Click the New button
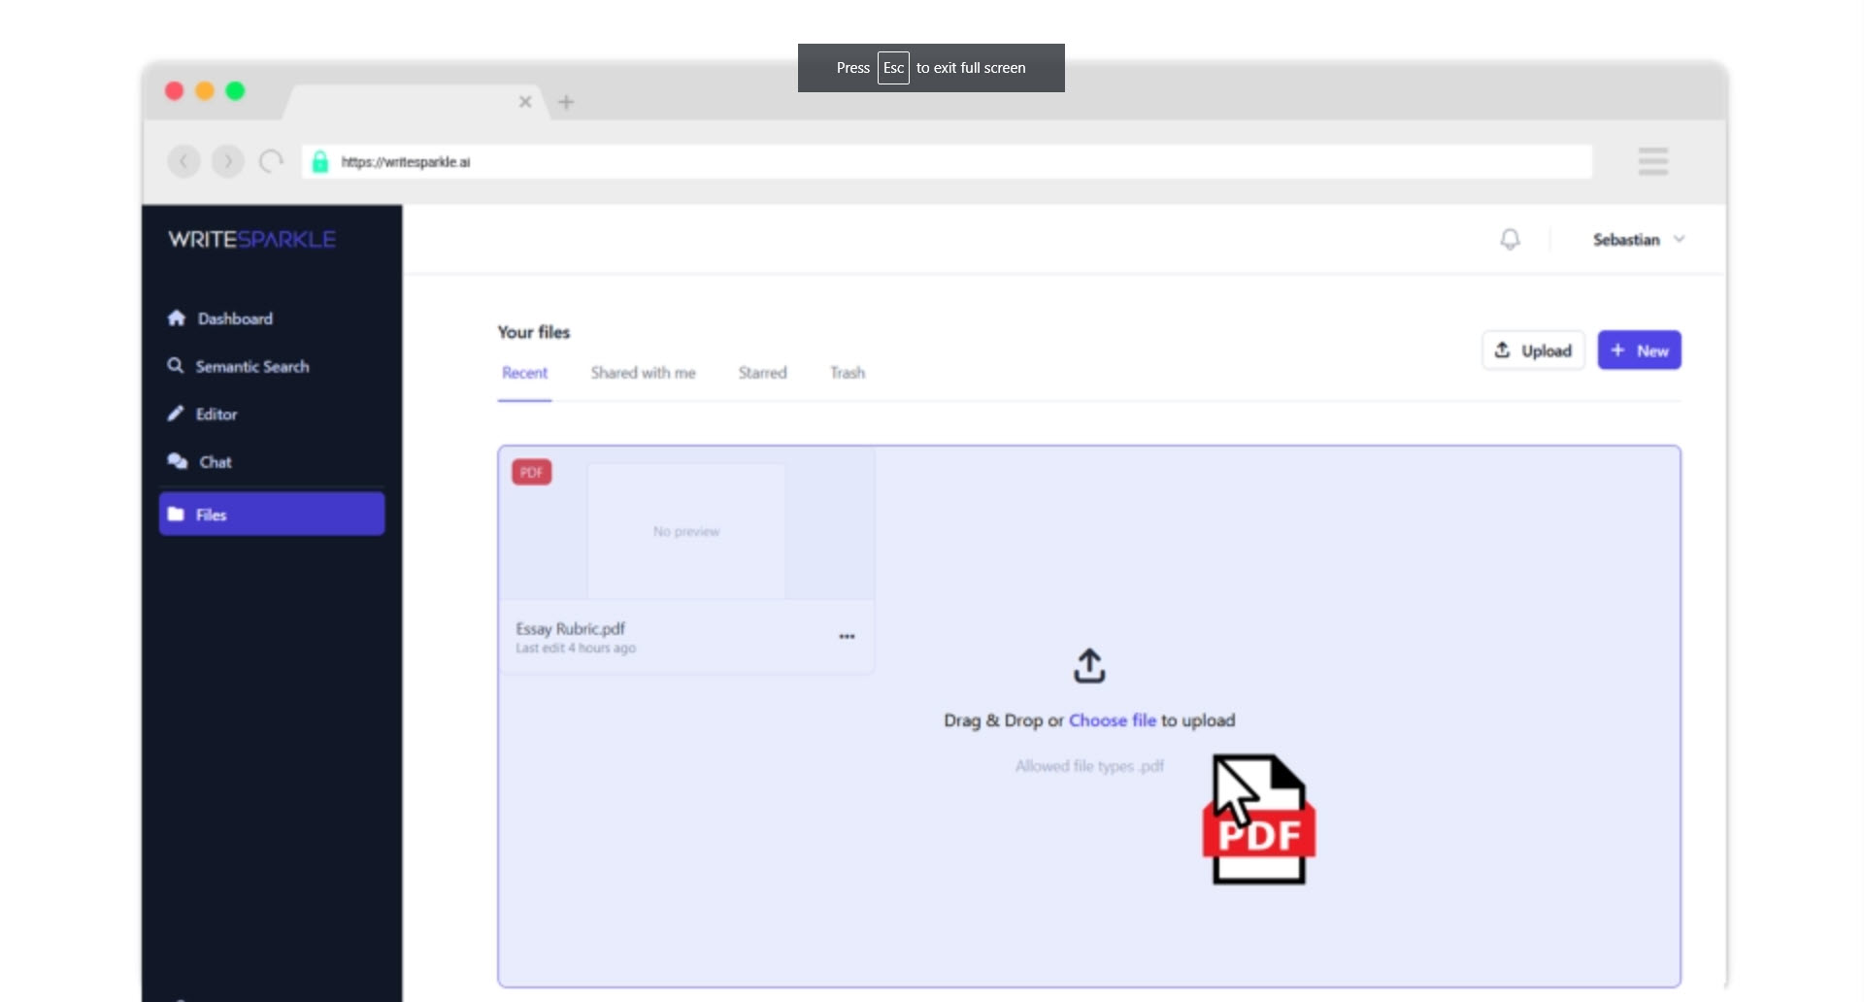The height and width of the screenshot is (1002, 1864). (x=1639, y=351)
